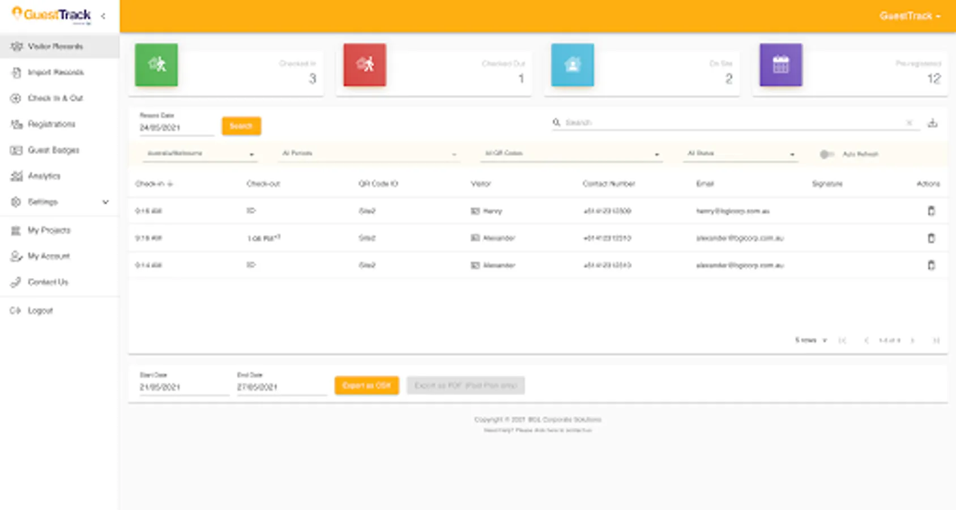The width and height of the screenshot is (956, 510).
Task: Clear the search field with the X icon
Action: (909, 123)
